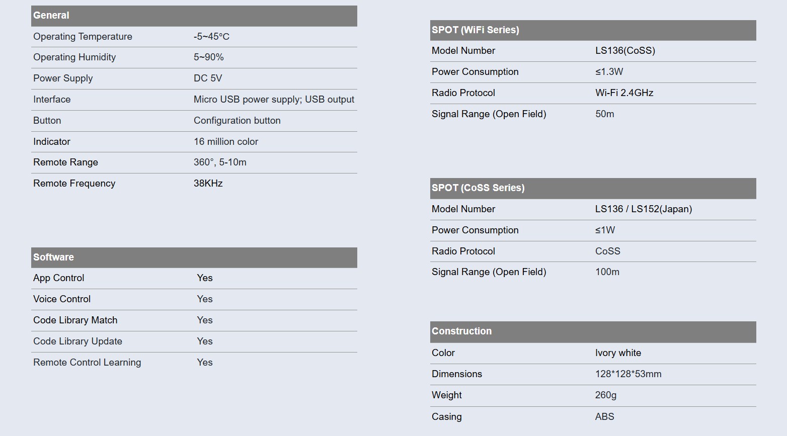This screenshot has width=787, height=436.
Task: Select the 100m signal range value
Action: point(607,272)
